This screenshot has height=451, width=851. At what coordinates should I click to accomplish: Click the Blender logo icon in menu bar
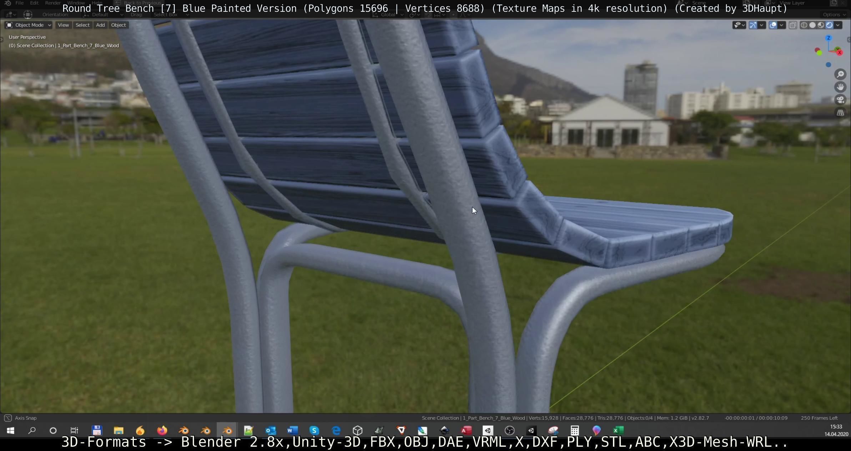tap(8, 3)
